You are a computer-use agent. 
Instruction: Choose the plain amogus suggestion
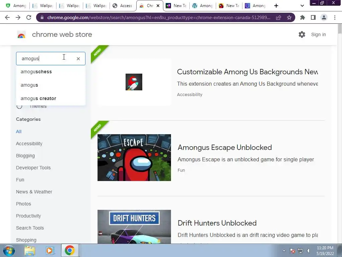click(51, 85)
